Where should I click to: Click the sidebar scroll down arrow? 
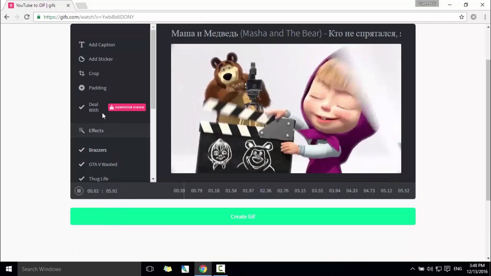pos(153,179)
